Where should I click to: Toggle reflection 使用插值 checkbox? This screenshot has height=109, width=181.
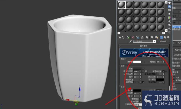[x=141, y=80]
